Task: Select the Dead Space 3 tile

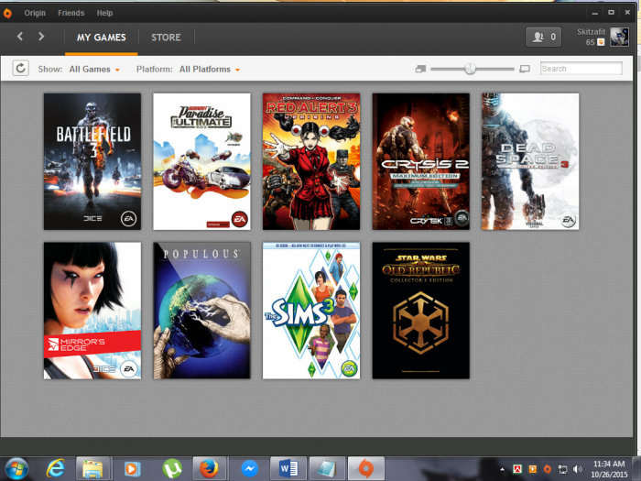Action: pyautogui.click(x=530, y=161)
